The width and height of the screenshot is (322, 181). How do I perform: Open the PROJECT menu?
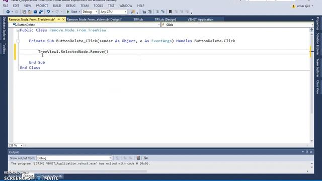coord(42,6)
